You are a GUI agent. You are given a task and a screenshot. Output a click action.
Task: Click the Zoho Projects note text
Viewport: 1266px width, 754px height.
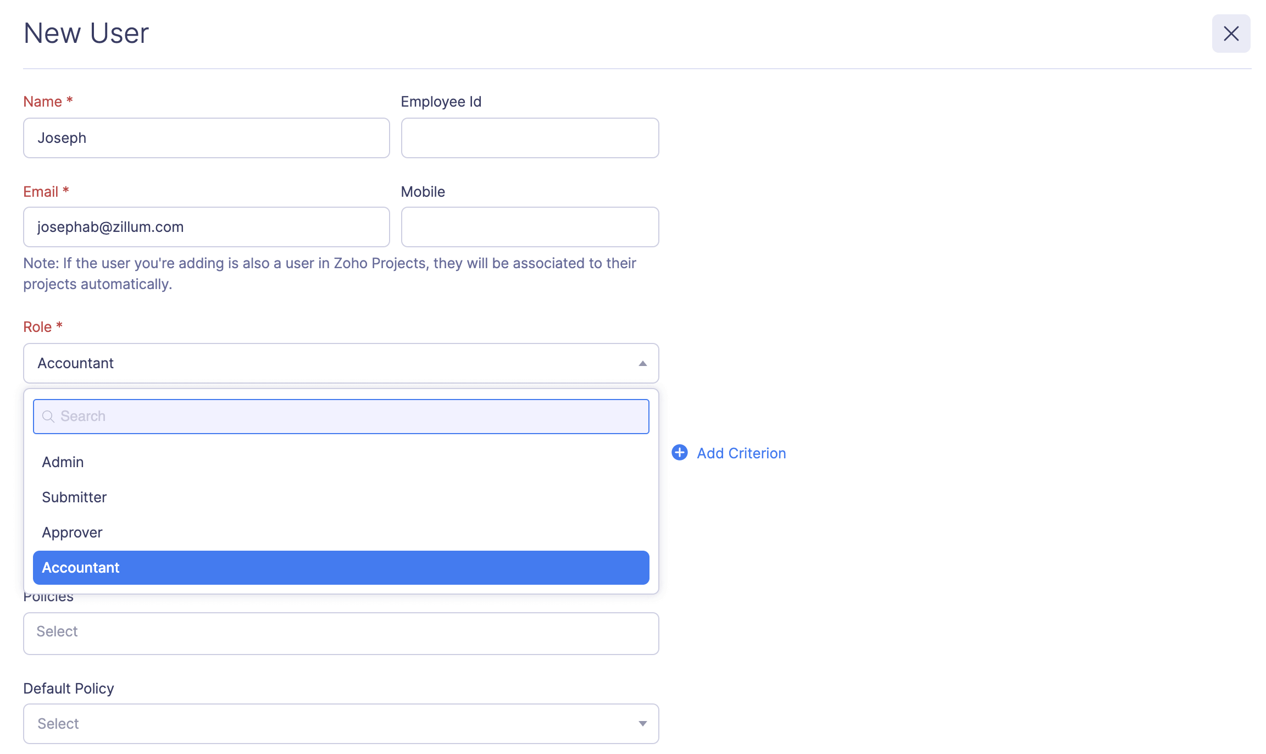tap(330, 273)
